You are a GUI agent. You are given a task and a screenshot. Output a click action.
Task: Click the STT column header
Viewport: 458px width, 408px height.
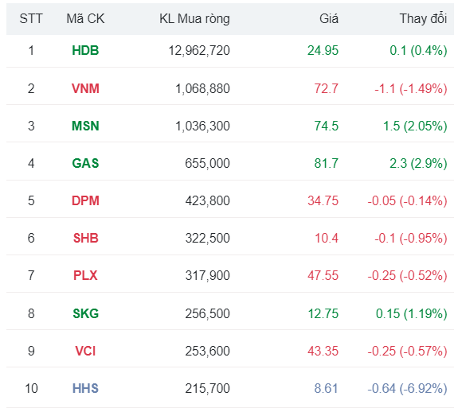pos(31,18)
